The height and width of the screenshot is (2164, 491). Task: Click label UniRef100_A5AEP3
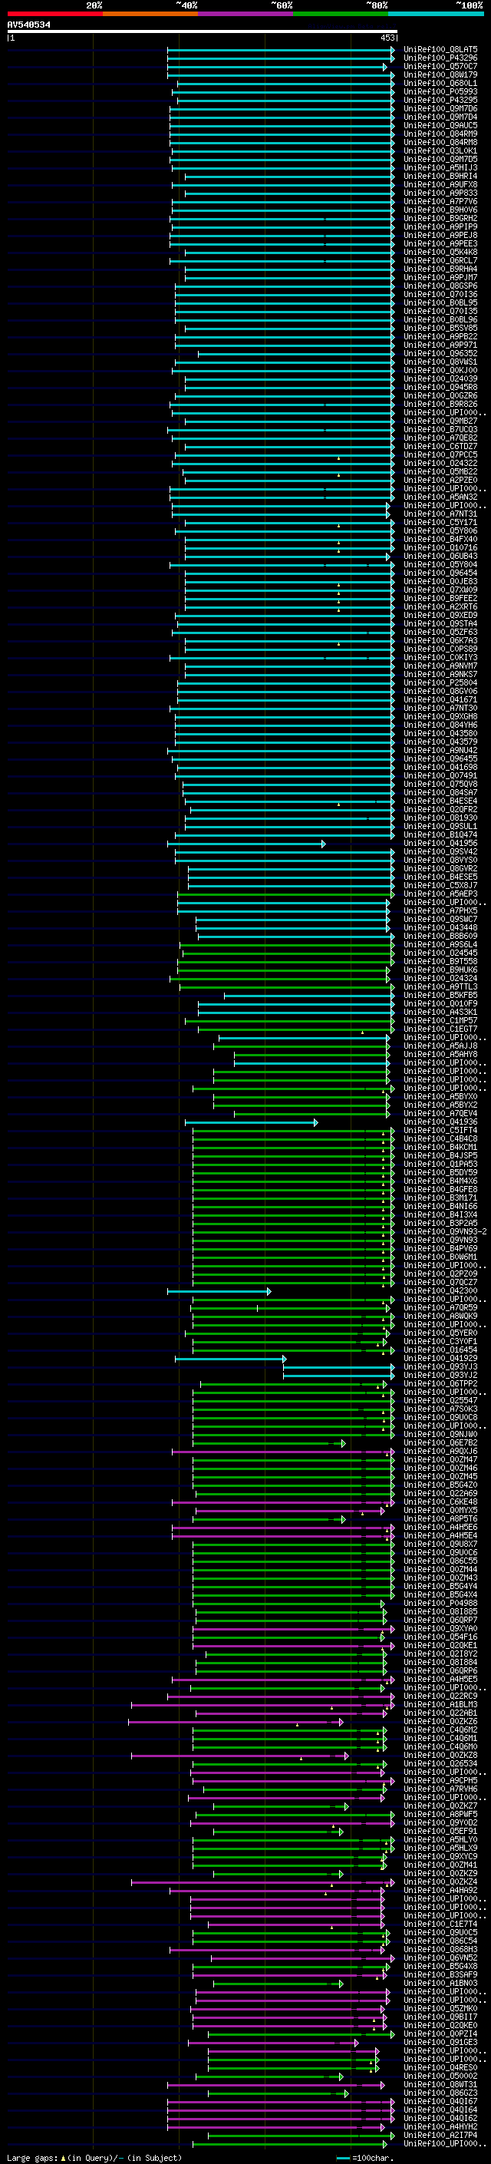click(440, 894)
